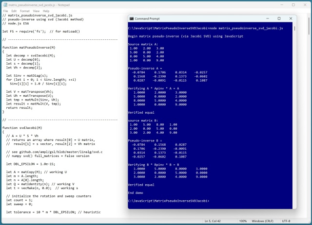This screenshot has width=312, height=225.
Task: Click the UTF-8 encoding status entry
Action: [286, 221]
